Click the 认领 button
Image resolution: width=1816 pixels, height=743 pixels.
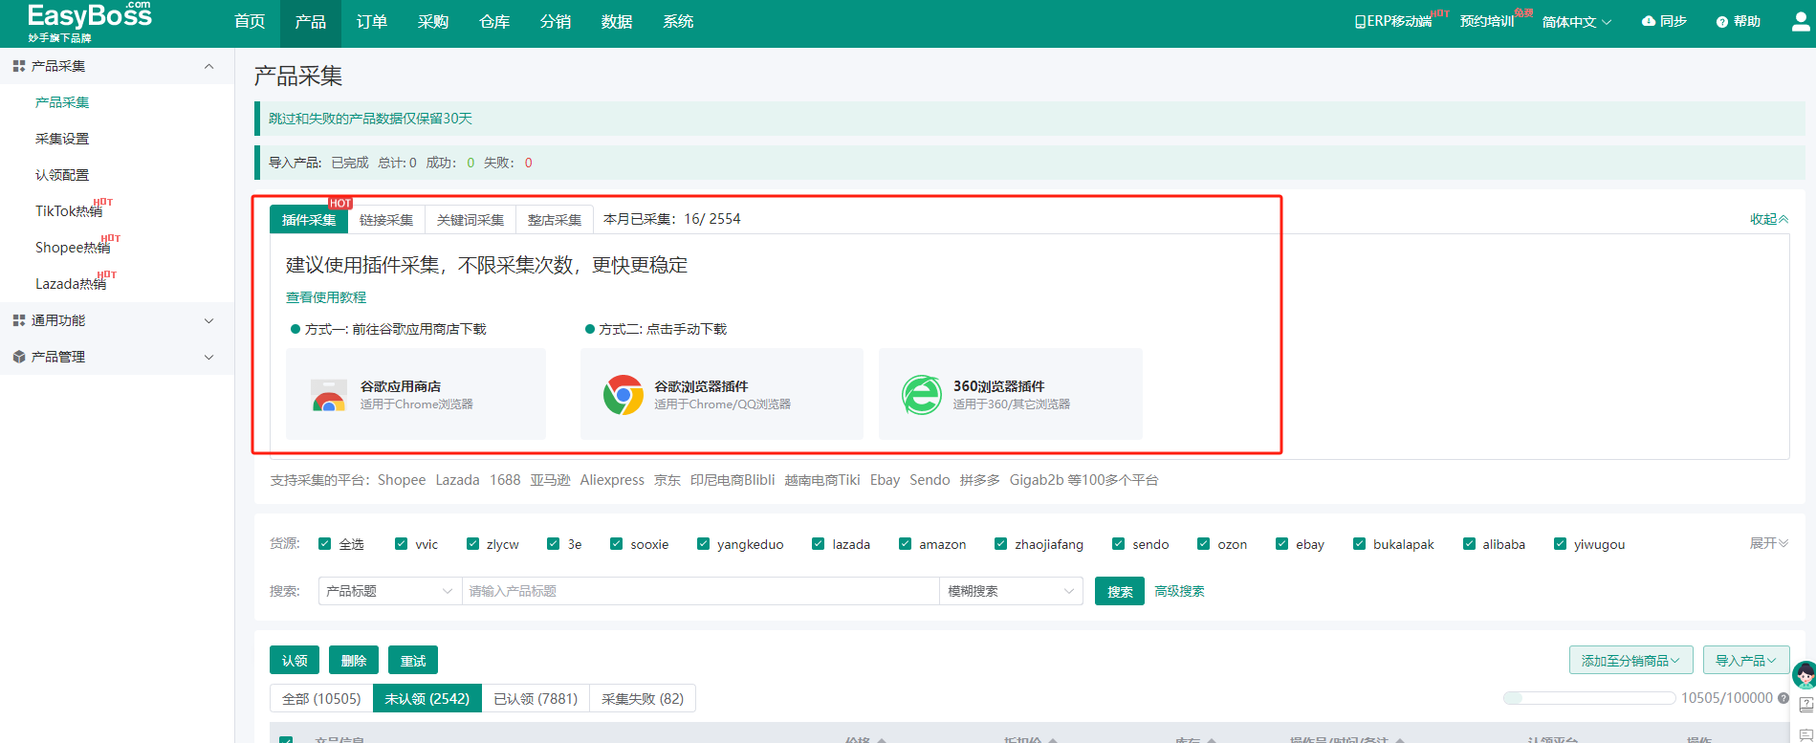click(x=295, y=660)
